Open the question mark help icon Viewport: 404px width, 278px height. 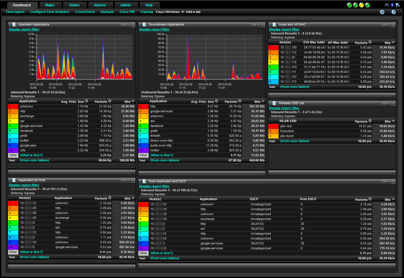tap(393, 12)
